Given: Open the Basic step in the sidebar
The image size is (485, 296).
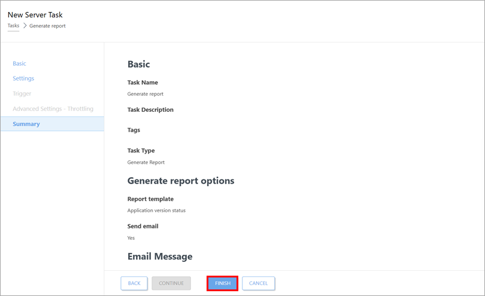Looking at the screenshot, I should pyautogui.click(x=19, y=63).
